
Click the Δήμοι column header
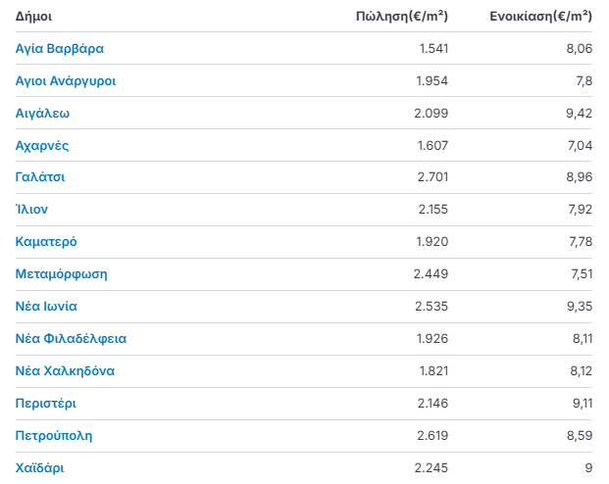tap(34, 17)
